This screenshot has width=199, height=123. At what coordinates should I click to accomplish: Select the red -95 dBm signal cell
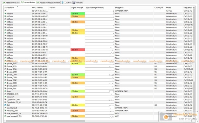78,50
